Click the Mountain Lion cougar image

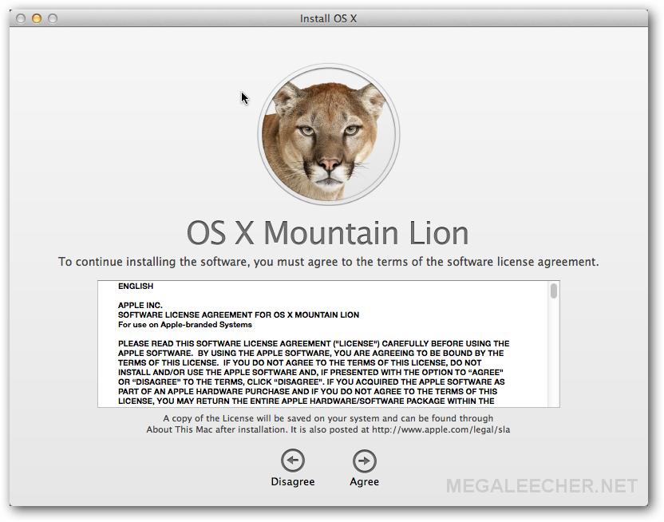pos(329,135)
